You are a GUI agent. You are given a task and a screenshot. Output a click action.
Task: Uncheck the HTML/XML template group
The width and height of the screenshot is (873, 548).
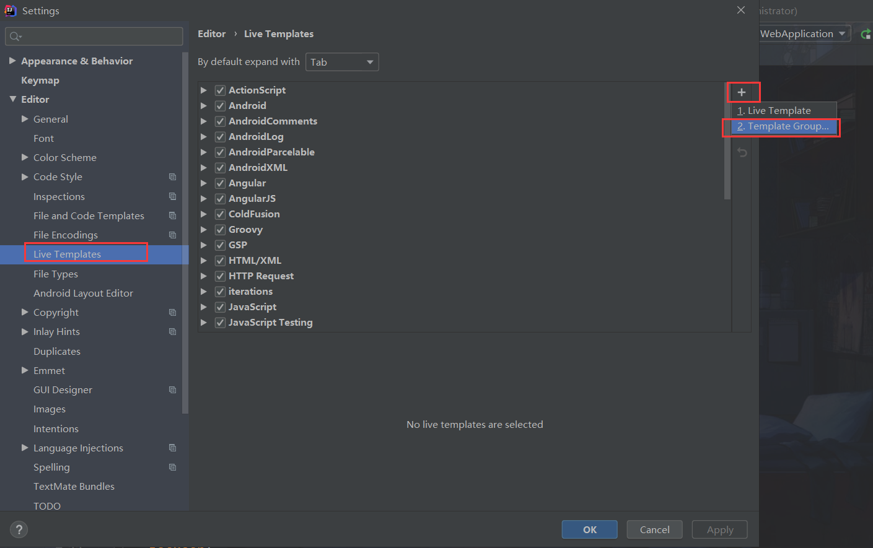click(220, 261)
